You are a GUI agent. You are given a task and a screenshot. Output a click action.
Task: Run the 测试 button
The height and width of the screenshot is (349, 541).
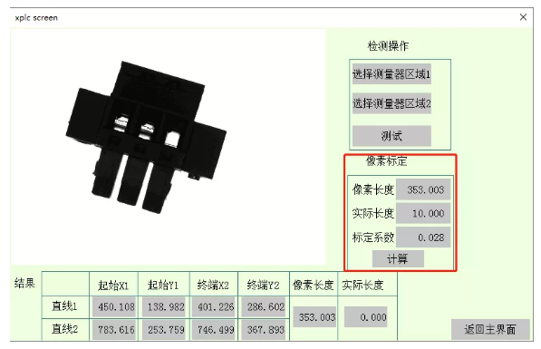pos(391,136)
